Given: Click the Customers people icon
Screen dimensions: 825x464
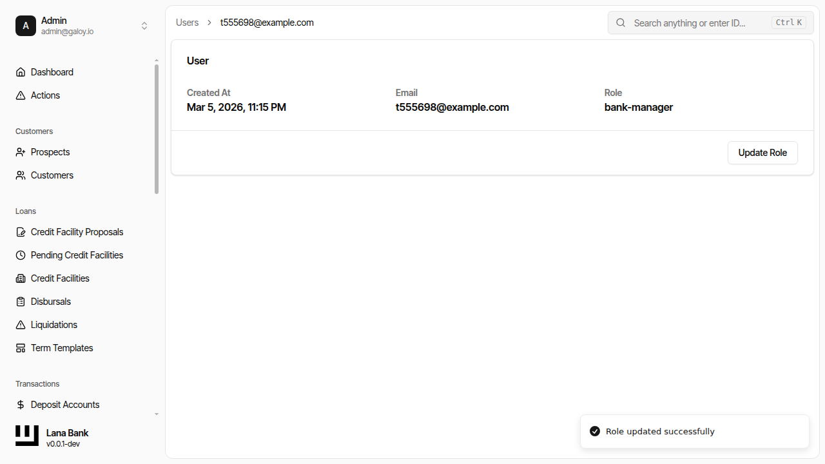Looking at the screenshot, I should coord(21,175).
